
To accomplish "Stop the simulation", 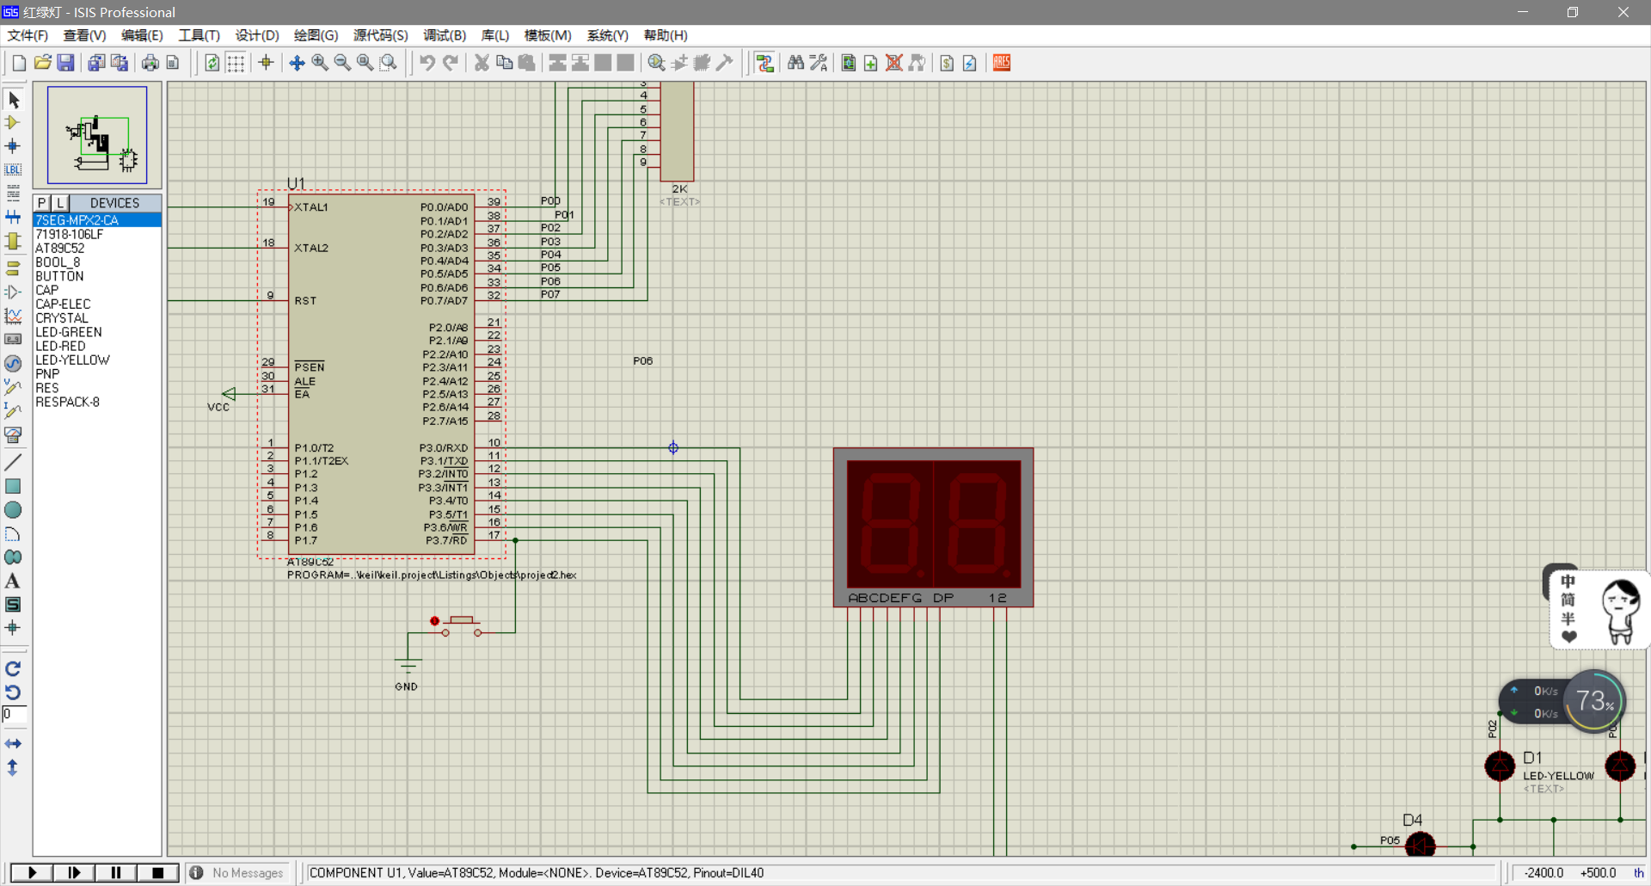I will click(x=158, y=872).
